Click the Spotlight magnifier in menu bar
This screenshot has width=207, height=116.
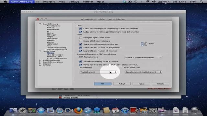(x=201, y=2)
